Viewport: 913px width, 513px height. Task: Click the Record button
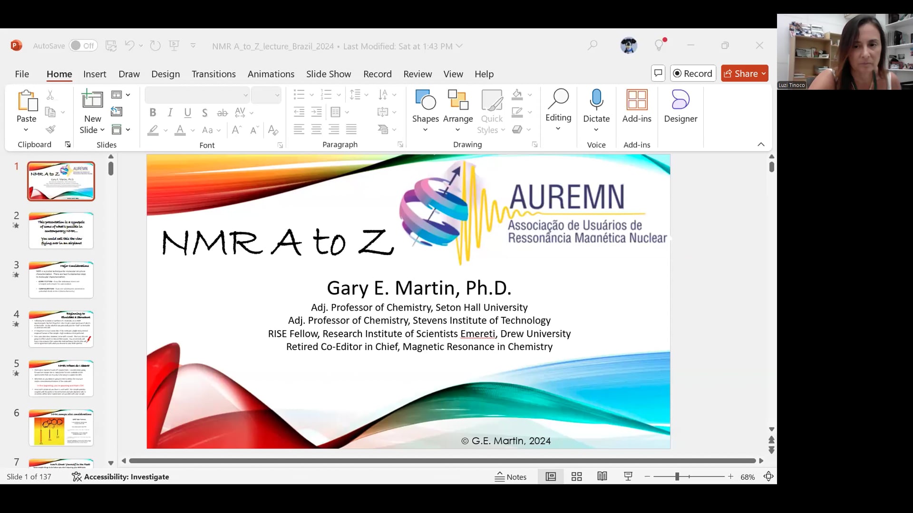pyautogui.click(x=693, y=73)
